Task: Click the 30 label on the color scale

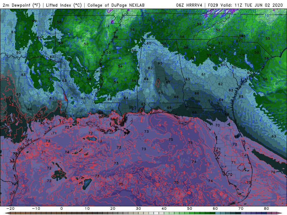Action: tap(138, 209)
